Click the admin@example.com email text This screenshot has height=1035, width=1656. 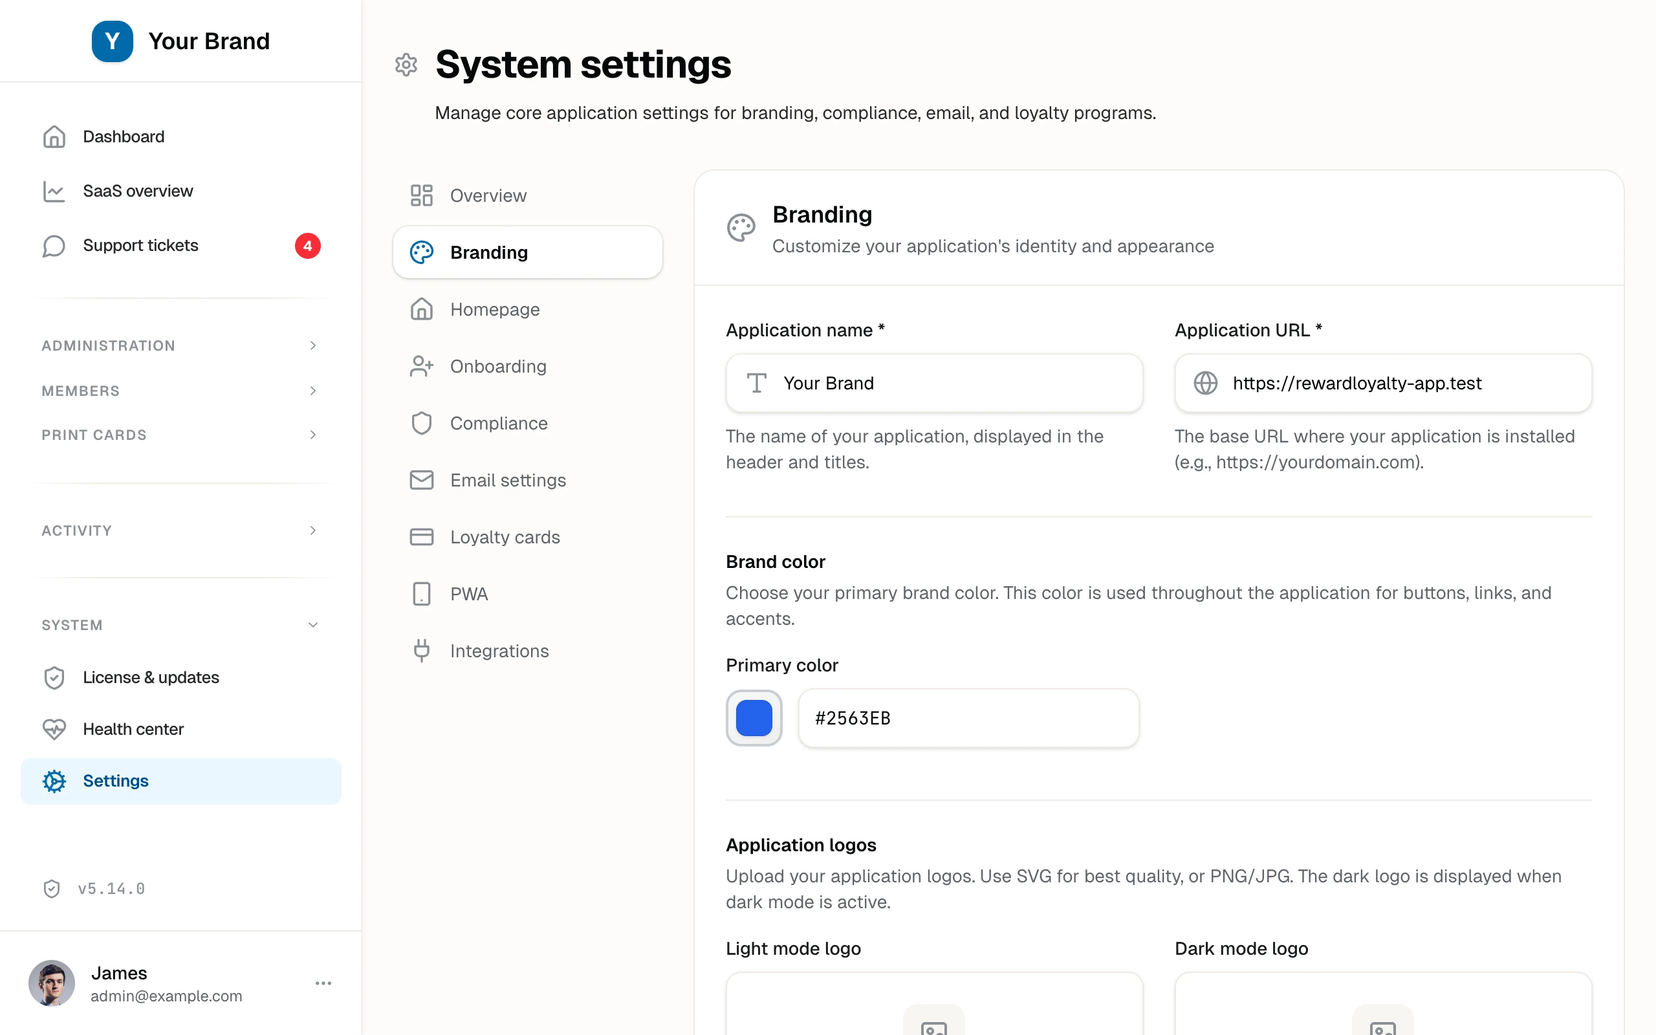click(x=166, y=996)
